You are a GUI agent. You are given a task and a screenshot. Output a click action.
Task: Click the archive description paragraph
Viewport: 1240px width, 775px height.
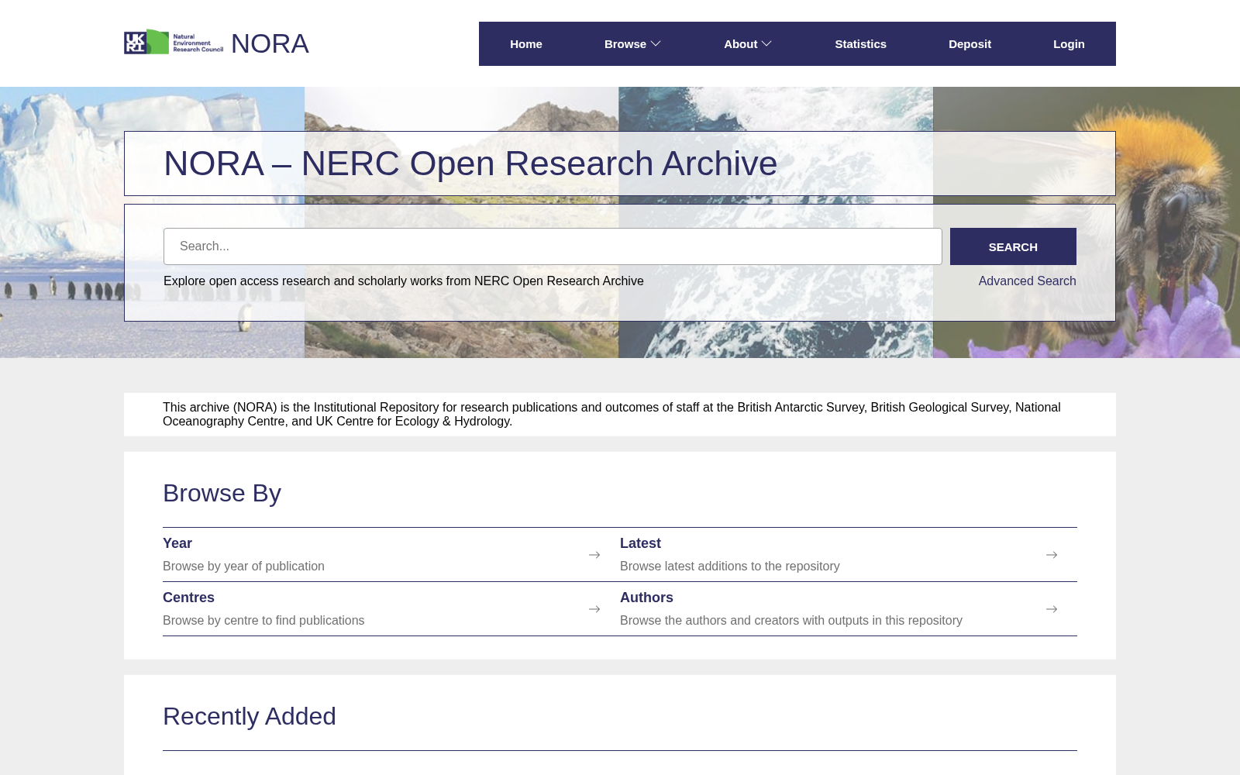click(611, 414)
